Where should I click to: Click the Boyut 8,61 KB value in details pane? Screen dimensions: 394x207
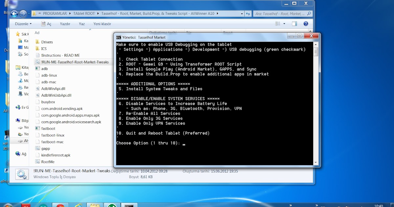pos(146,177)
